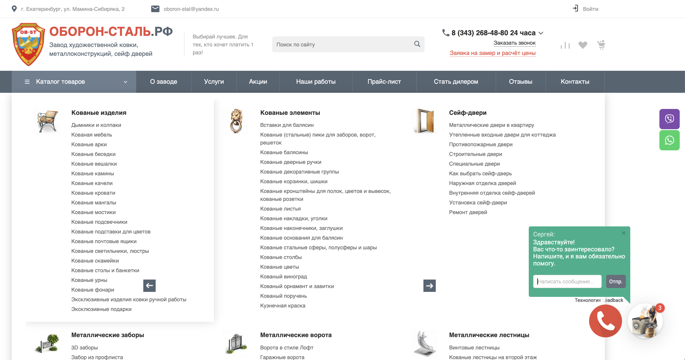Select Ворота в стиле Лофт
The width and height of the screenshot is (685, 360).
287,348
